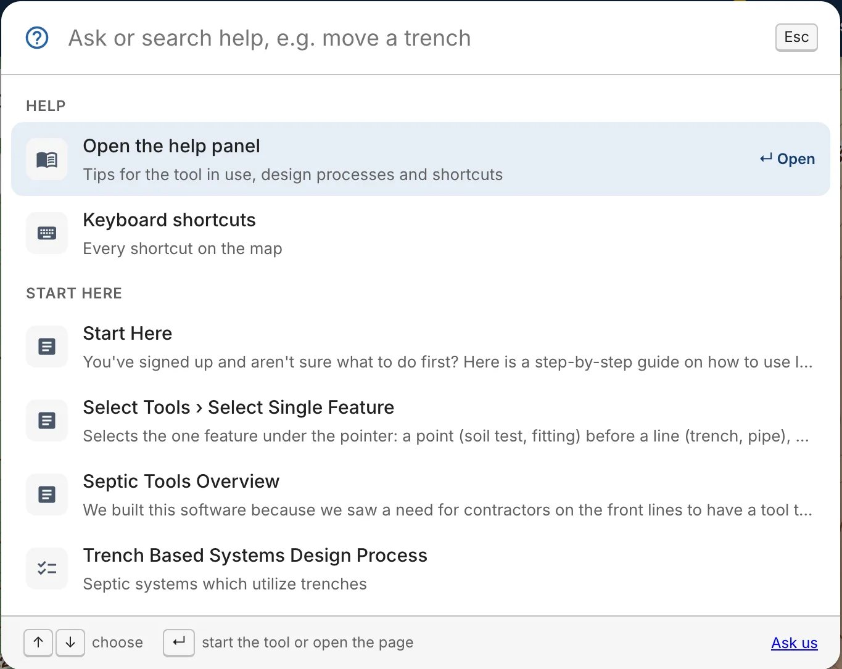Click 'start the tool or open the page' hint
Viewport: 842px width, 669px height.
(308, 642)
